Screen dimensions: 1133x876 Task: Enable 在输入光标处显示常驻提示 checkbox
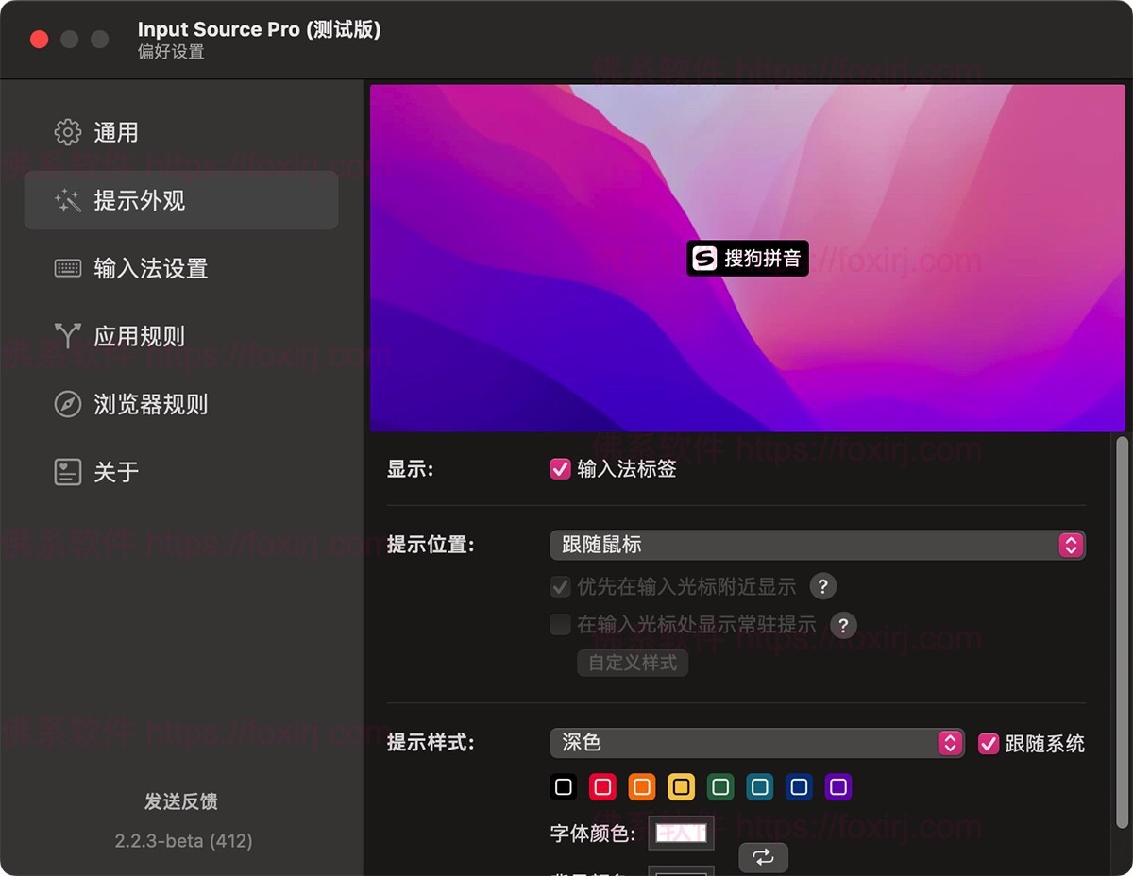point(561,625)
